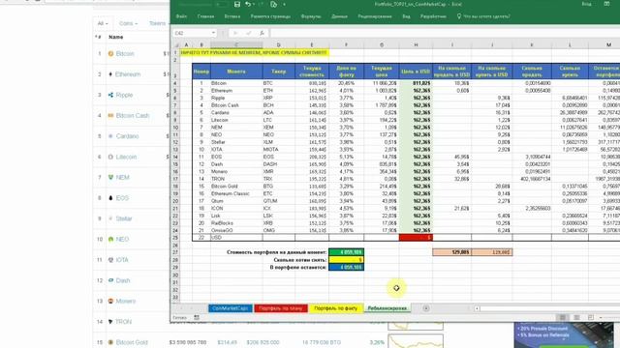Open the Bitcoin link in the browser list
Image resolution: width=620 pixels, height=348 pixels.
pos(125,54)
